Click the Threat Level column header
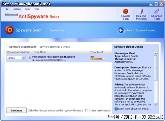 (x=96, y=52)
